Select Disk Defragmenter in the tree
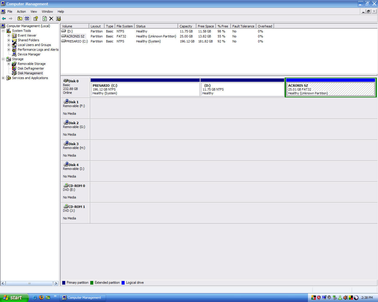This screenshot has height=302, width=378. (31, 68)
